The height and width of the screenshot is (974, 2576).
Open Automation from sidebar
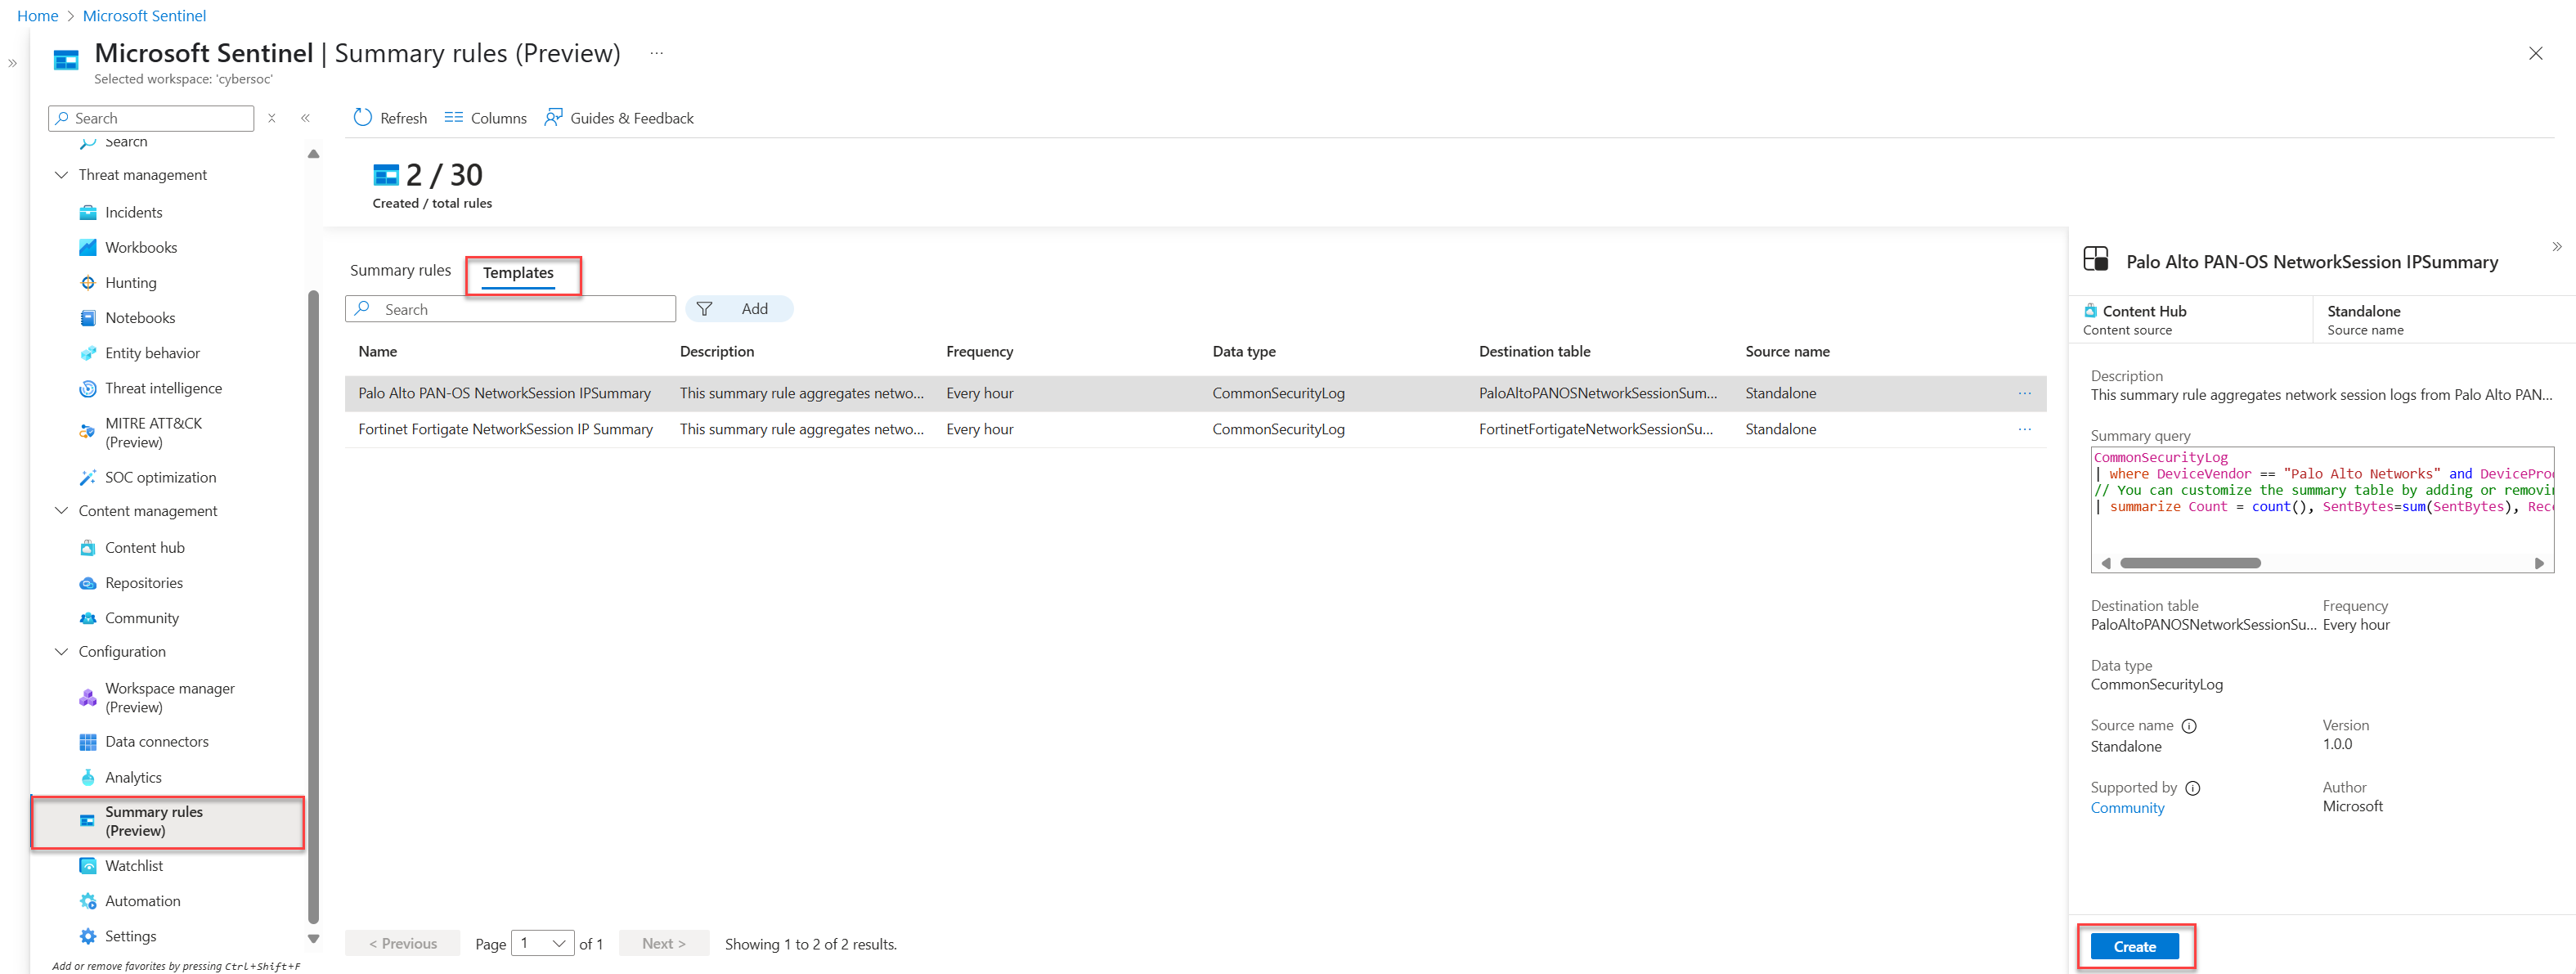pos(142,901)
